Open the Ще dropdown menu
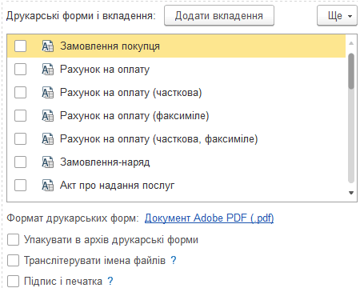The height and width of the screenshot is (288, 360). pyautogui.click(x=337, y=16)
